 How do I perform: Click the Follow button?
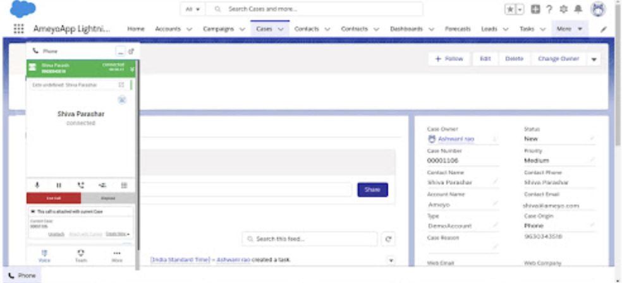tap(449, 59)
